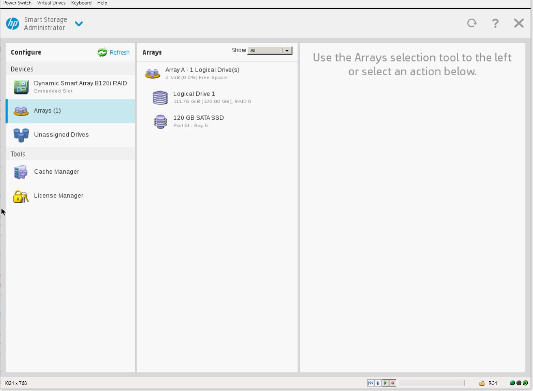Click the Unassigned Drives blue cylinders icon
This screenshot has height=391, width=533.
(x=21, y=135)
